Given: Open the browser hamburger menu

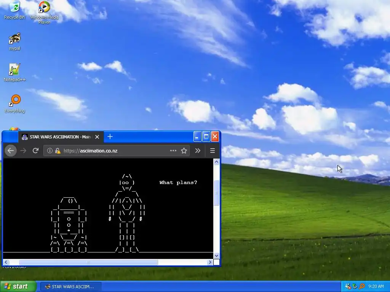Looking at the screenshot, I should [213, 151].
